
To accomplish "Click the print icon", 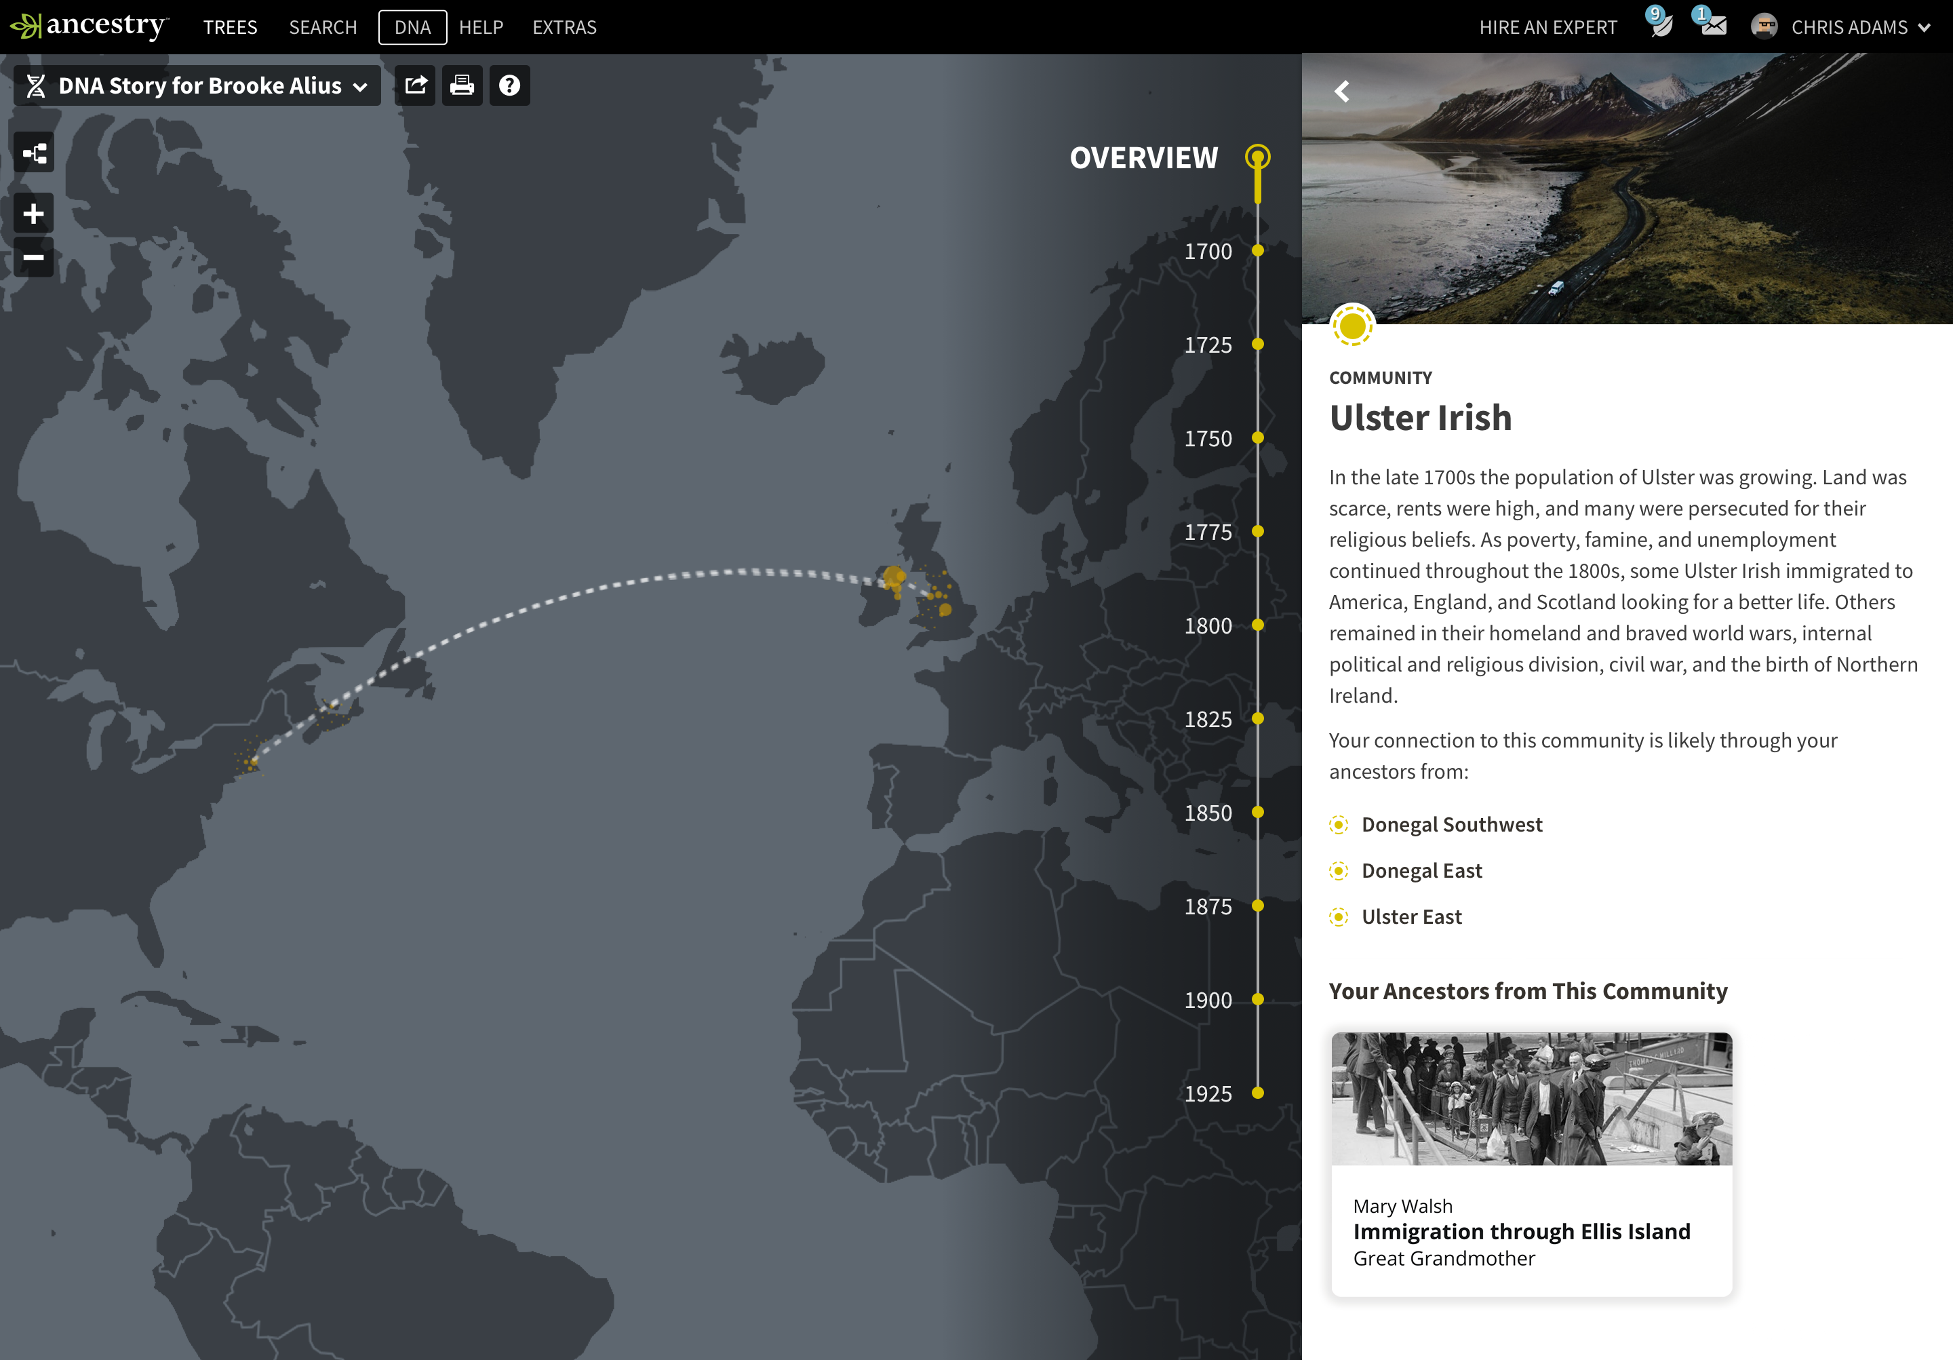I will 462,85.
